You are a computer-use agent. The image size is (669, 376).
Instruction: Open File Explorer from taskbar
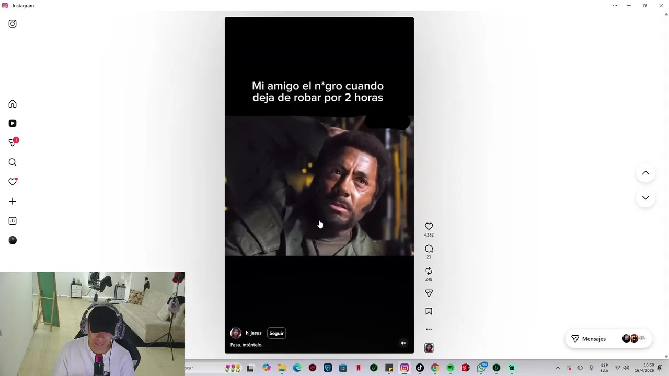coord(282,368)
